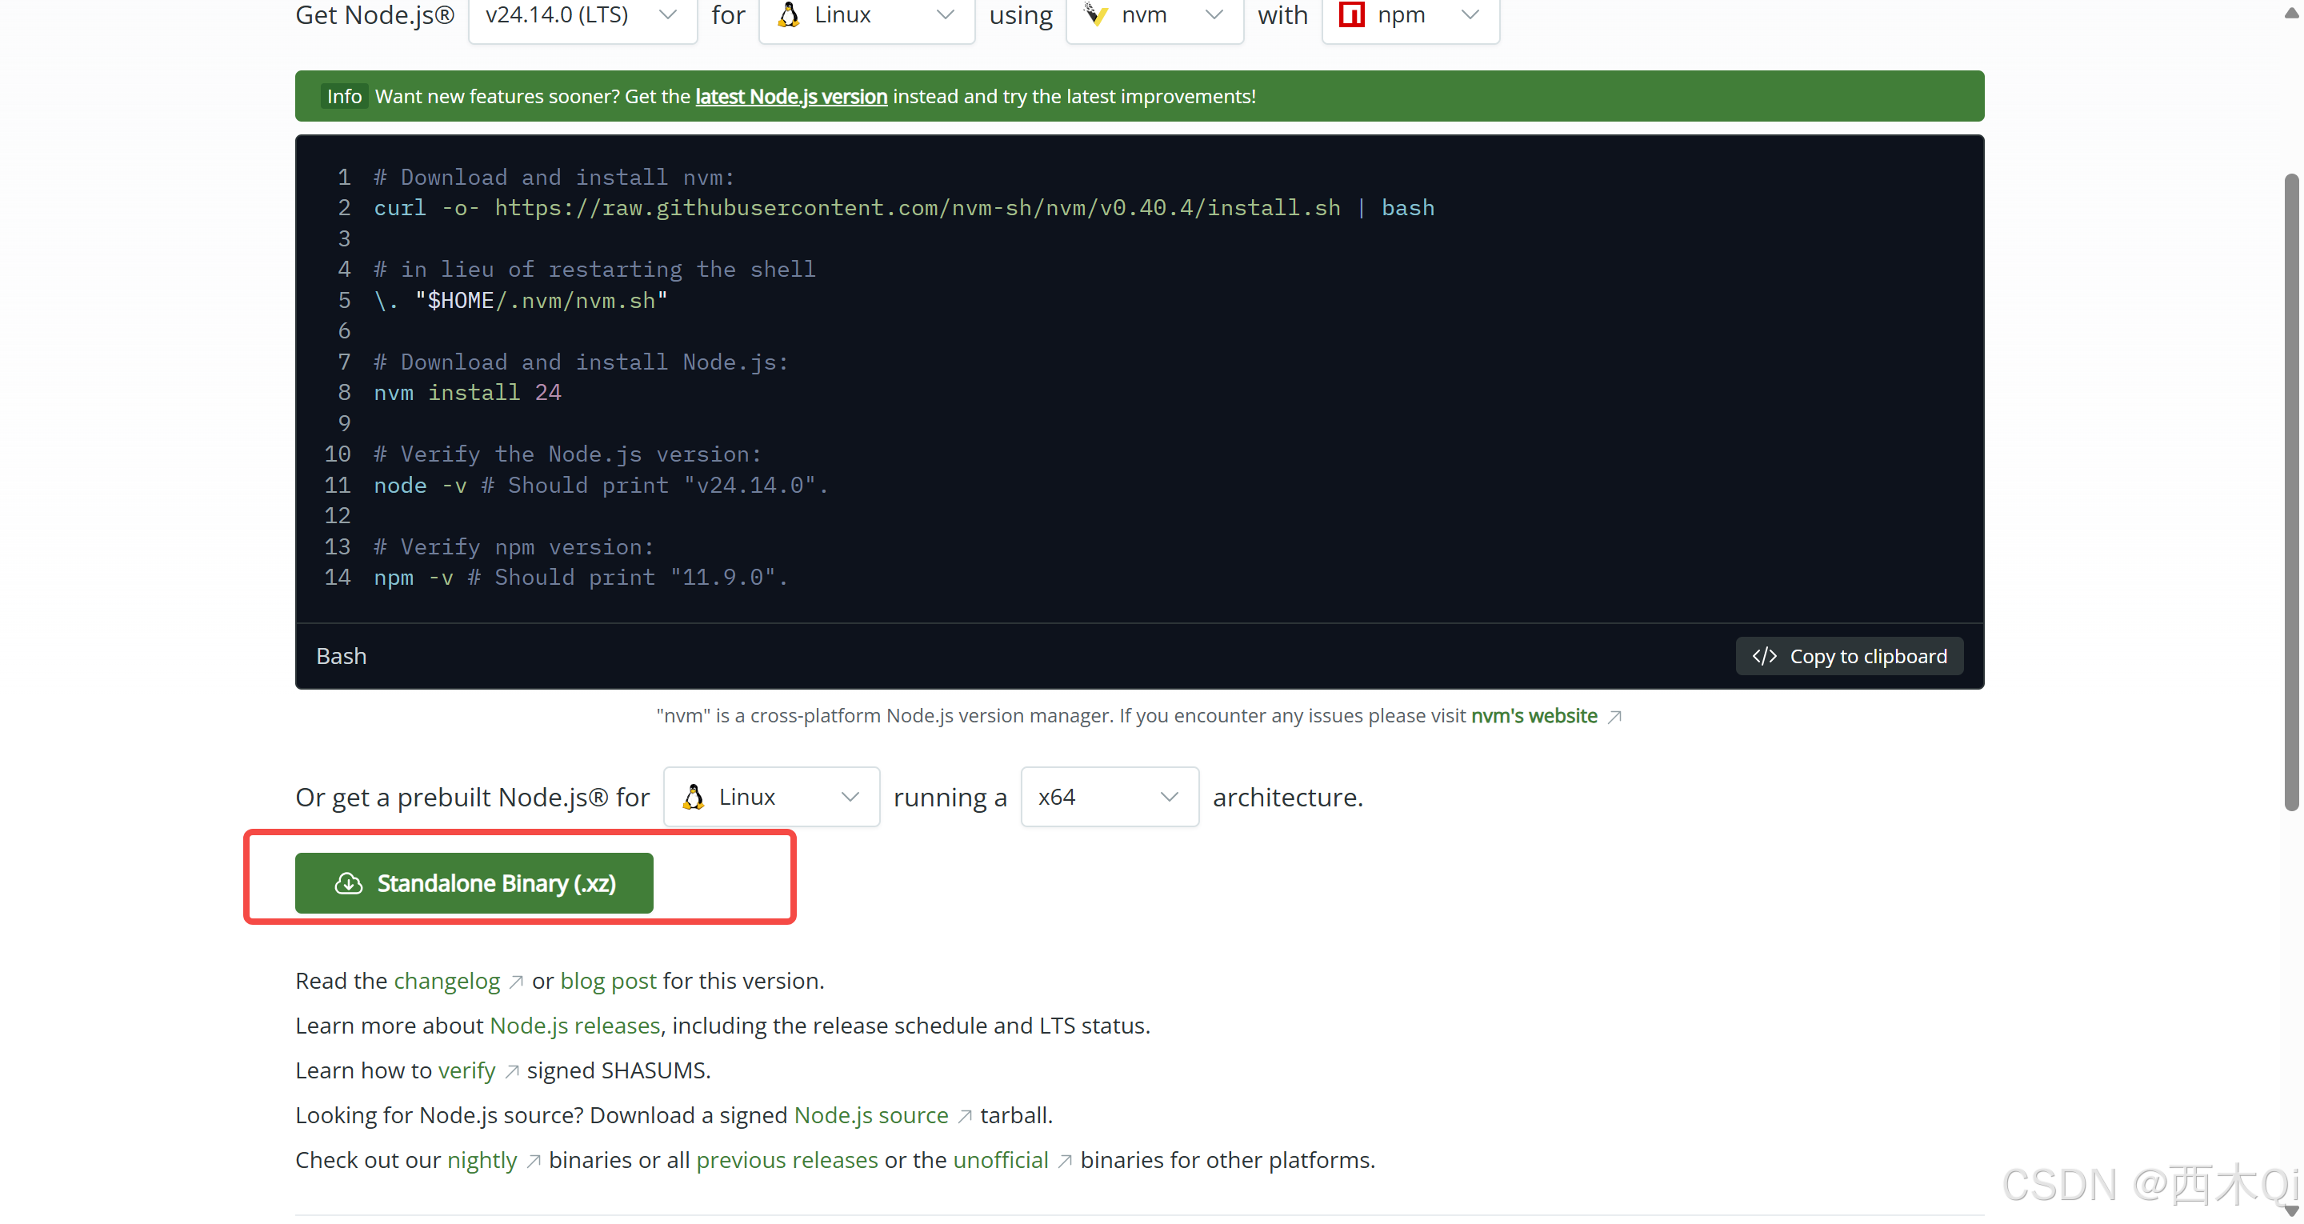Open the prebuilt Linux OS dropdown
This screenshot has height=1224, width=2304.
click(771, 796)
